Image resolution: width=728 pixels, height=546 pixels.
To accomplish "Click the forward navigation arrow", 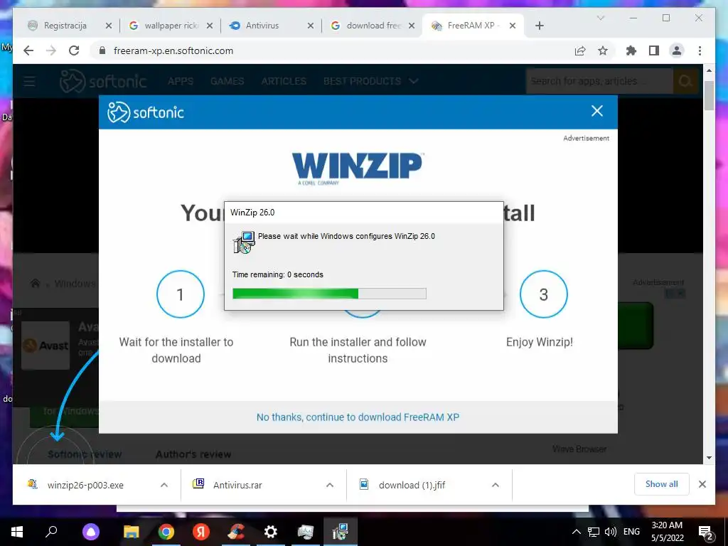I will (51, 50).
